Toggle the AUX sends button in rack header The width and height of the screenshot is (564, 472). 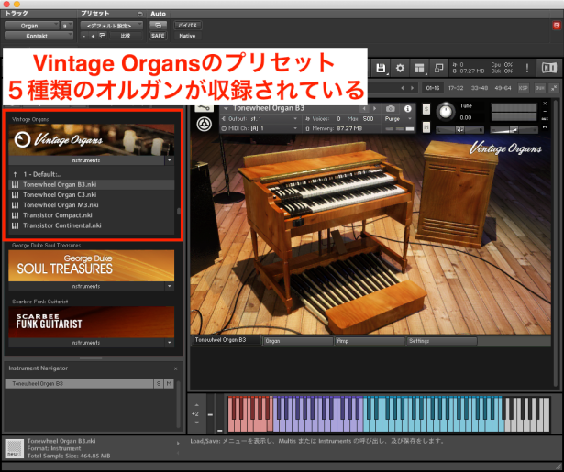(x=540, y=88)
